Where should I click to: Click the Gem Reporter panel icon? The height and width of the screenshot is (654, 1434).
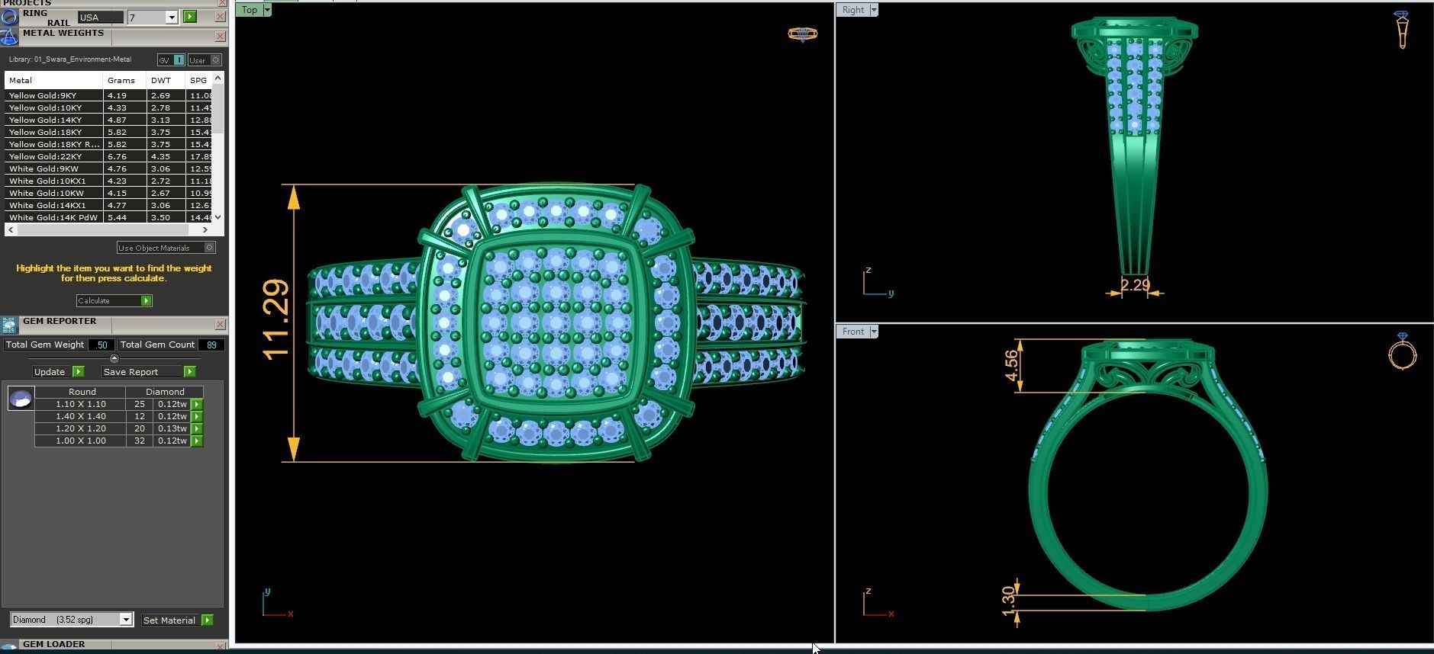pos(9,325)
